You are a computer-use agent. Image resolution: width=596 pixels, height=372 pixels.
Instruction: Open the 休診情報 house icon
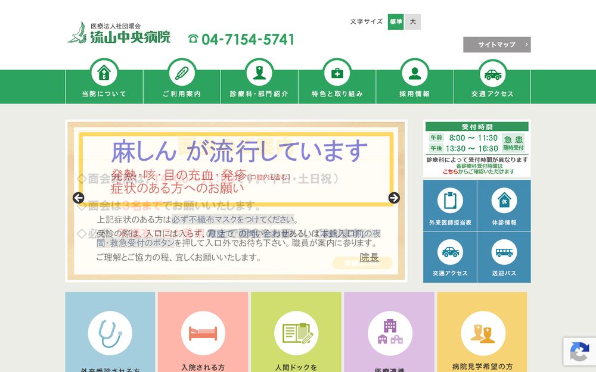504,200
